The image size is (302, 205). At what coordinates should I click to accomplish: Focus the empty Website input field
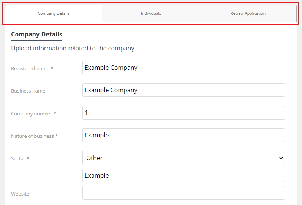pos(183,193)
